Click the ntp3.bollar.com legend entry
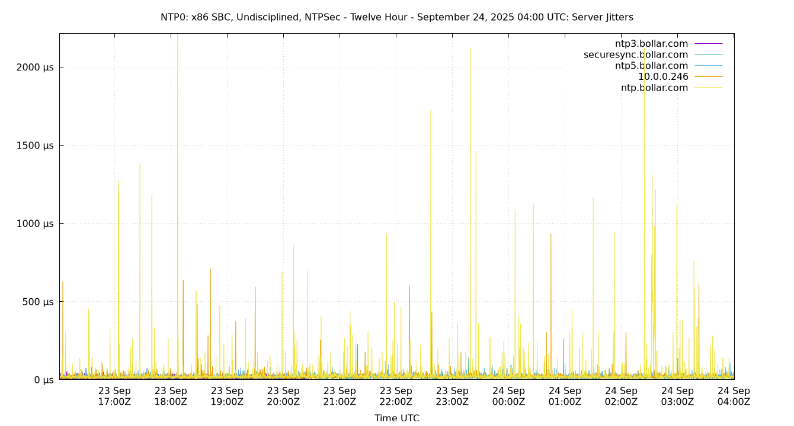The width and height of the screenshot is (794, 426). coord(651,44)
